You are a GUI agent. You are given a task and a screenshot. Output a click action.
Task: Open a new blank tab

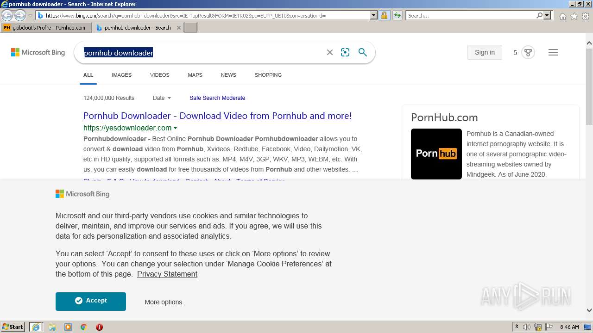pos(191,28)
